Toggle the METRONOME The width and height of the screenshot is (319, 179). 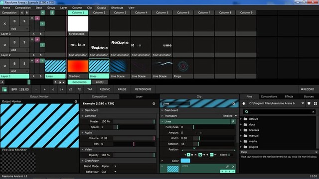point(143,89)
